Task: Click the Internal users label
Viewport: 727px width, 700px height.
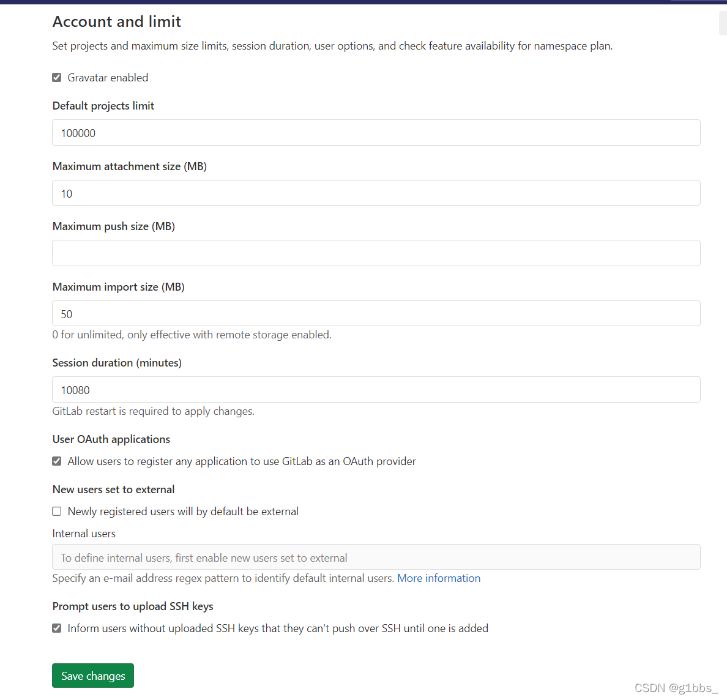Action: (x=84, y=534)
